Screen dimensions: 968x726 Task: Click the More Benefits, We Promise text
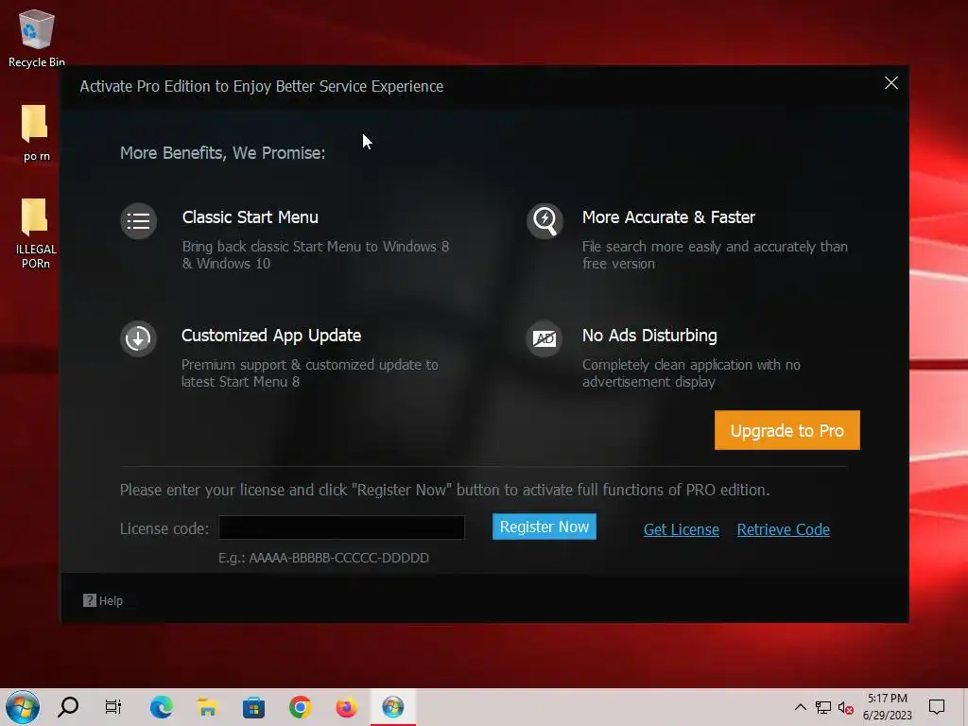coord(222,153)
